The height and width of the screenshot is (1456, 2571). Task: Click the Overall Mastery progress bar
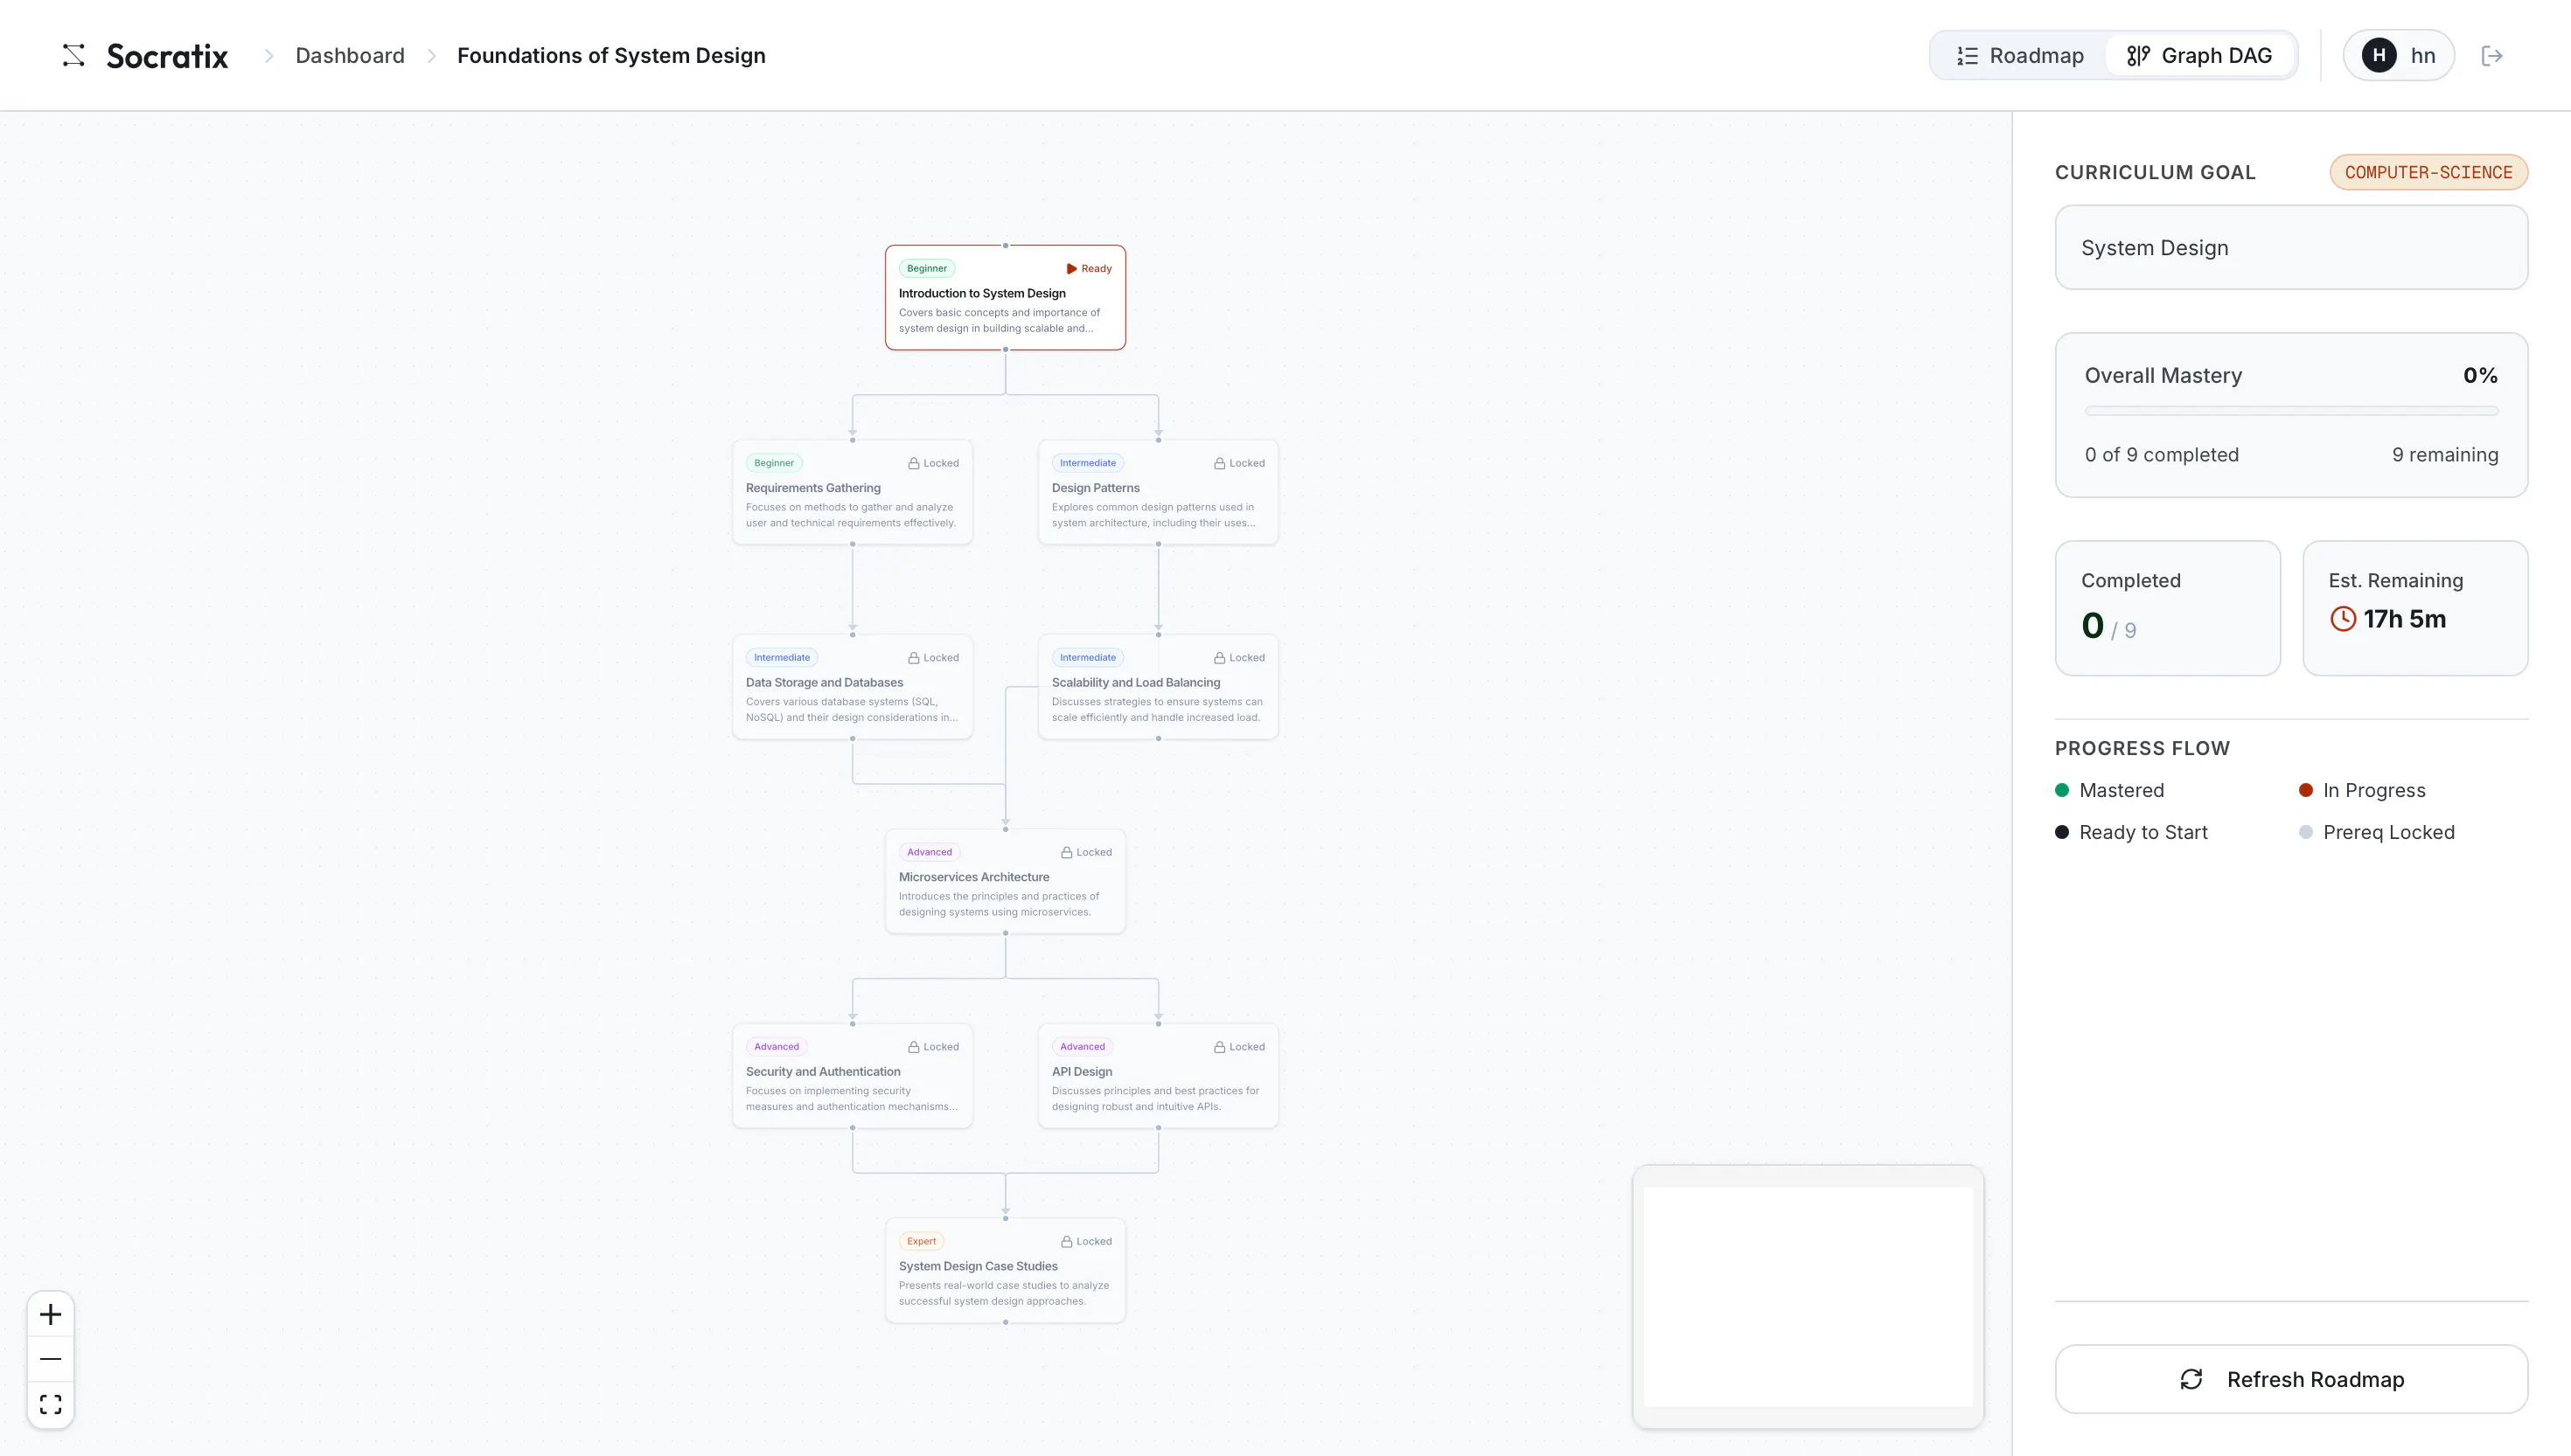coord(2291,411)
